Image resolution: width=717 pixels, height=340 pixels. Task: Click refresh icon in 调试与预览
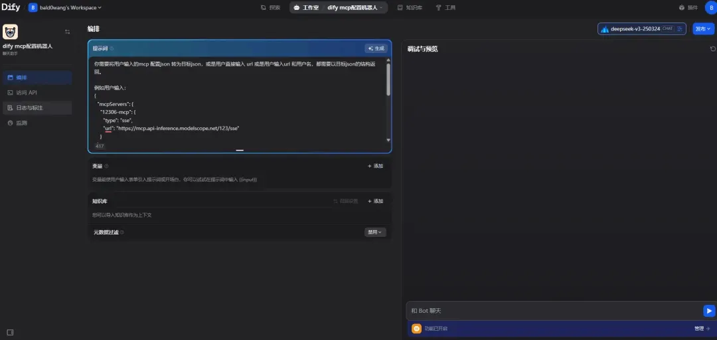[712, 49]
